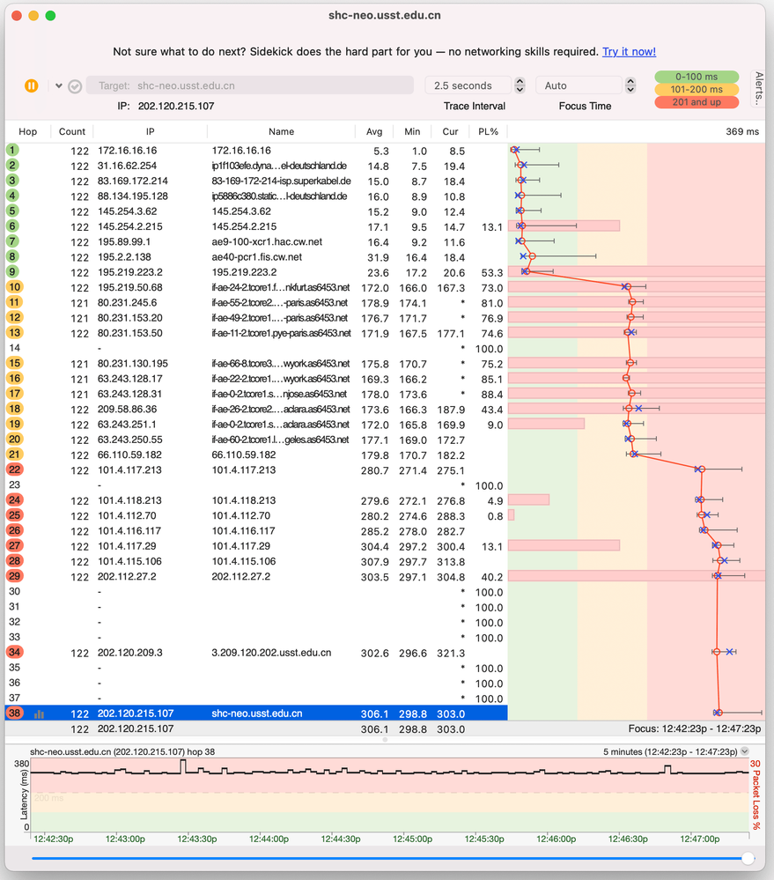Sort by the Min column header
Image resolution: width=774 pixels, height=880 pixels.
(412, 131)
